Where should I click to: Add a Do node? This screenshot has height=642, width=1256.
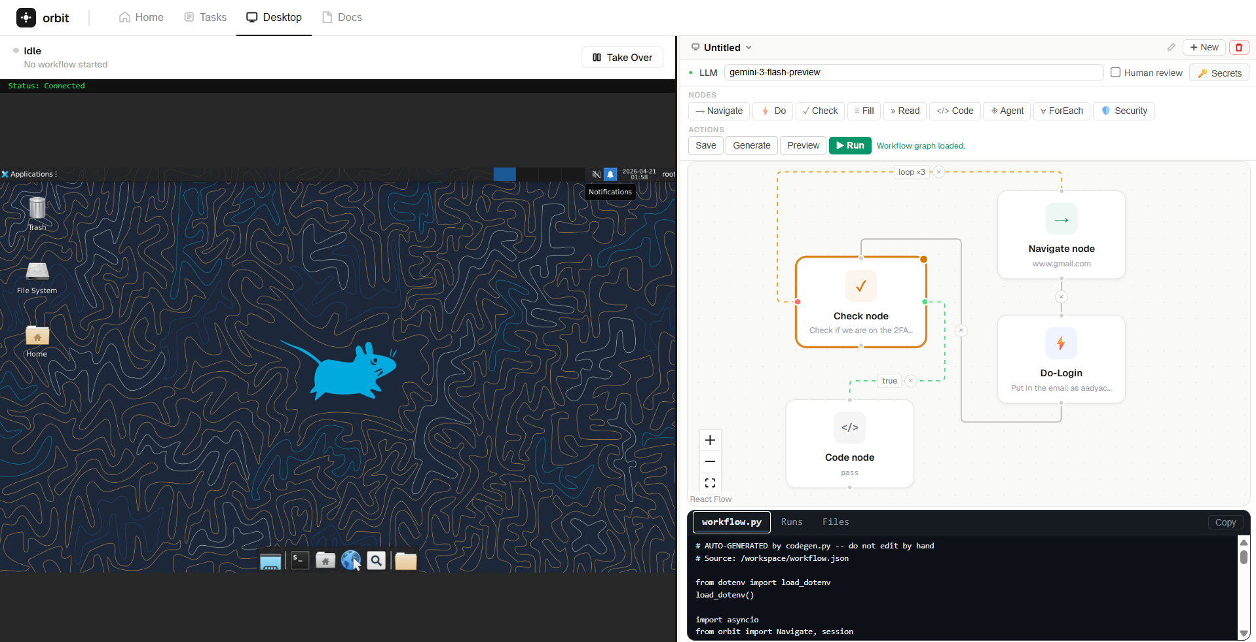pos(773,111)
